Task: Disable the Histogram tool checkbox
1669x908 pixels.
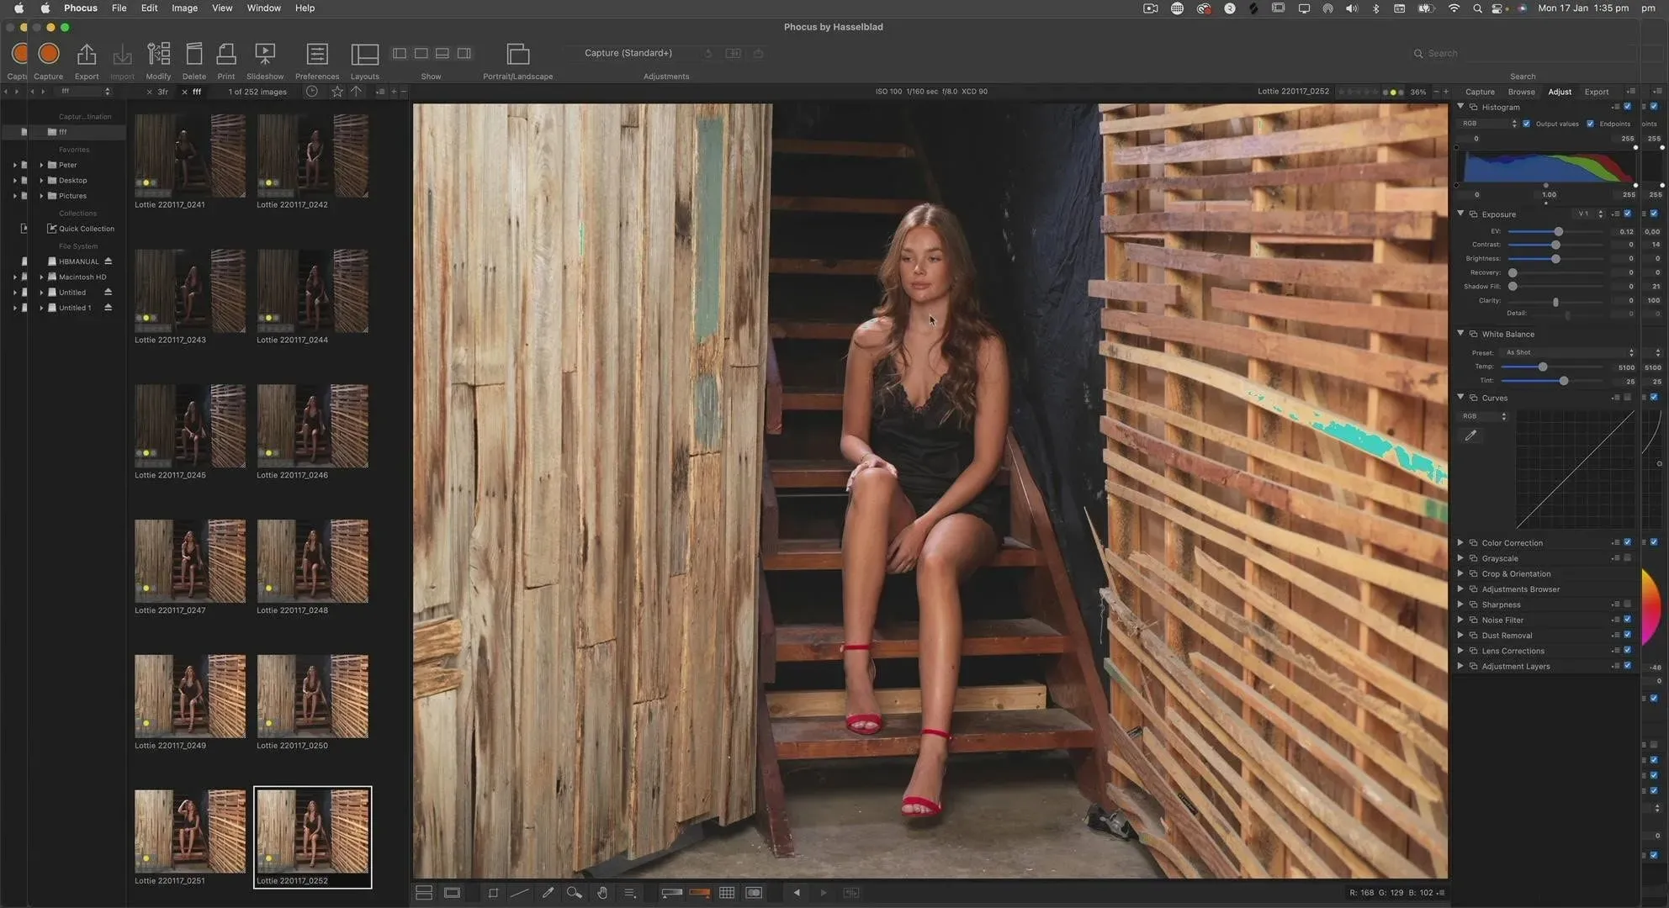Action: click(1627, 107)
